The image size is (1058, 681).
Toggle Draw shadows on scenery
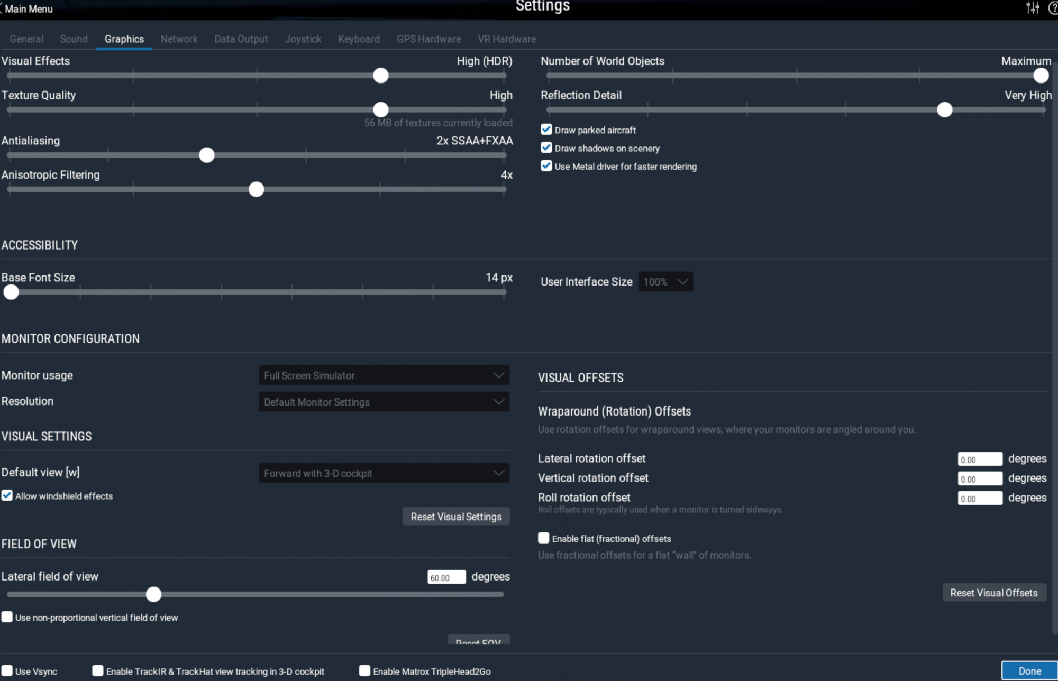pyautogui.click(x=546, y=148)
